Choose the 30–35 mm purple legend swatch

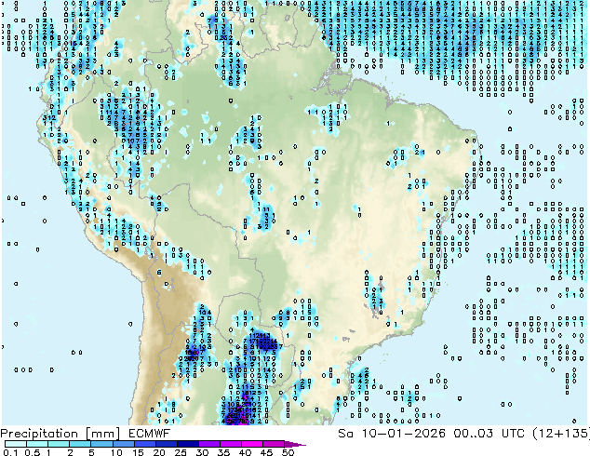(x=208, y=444)
